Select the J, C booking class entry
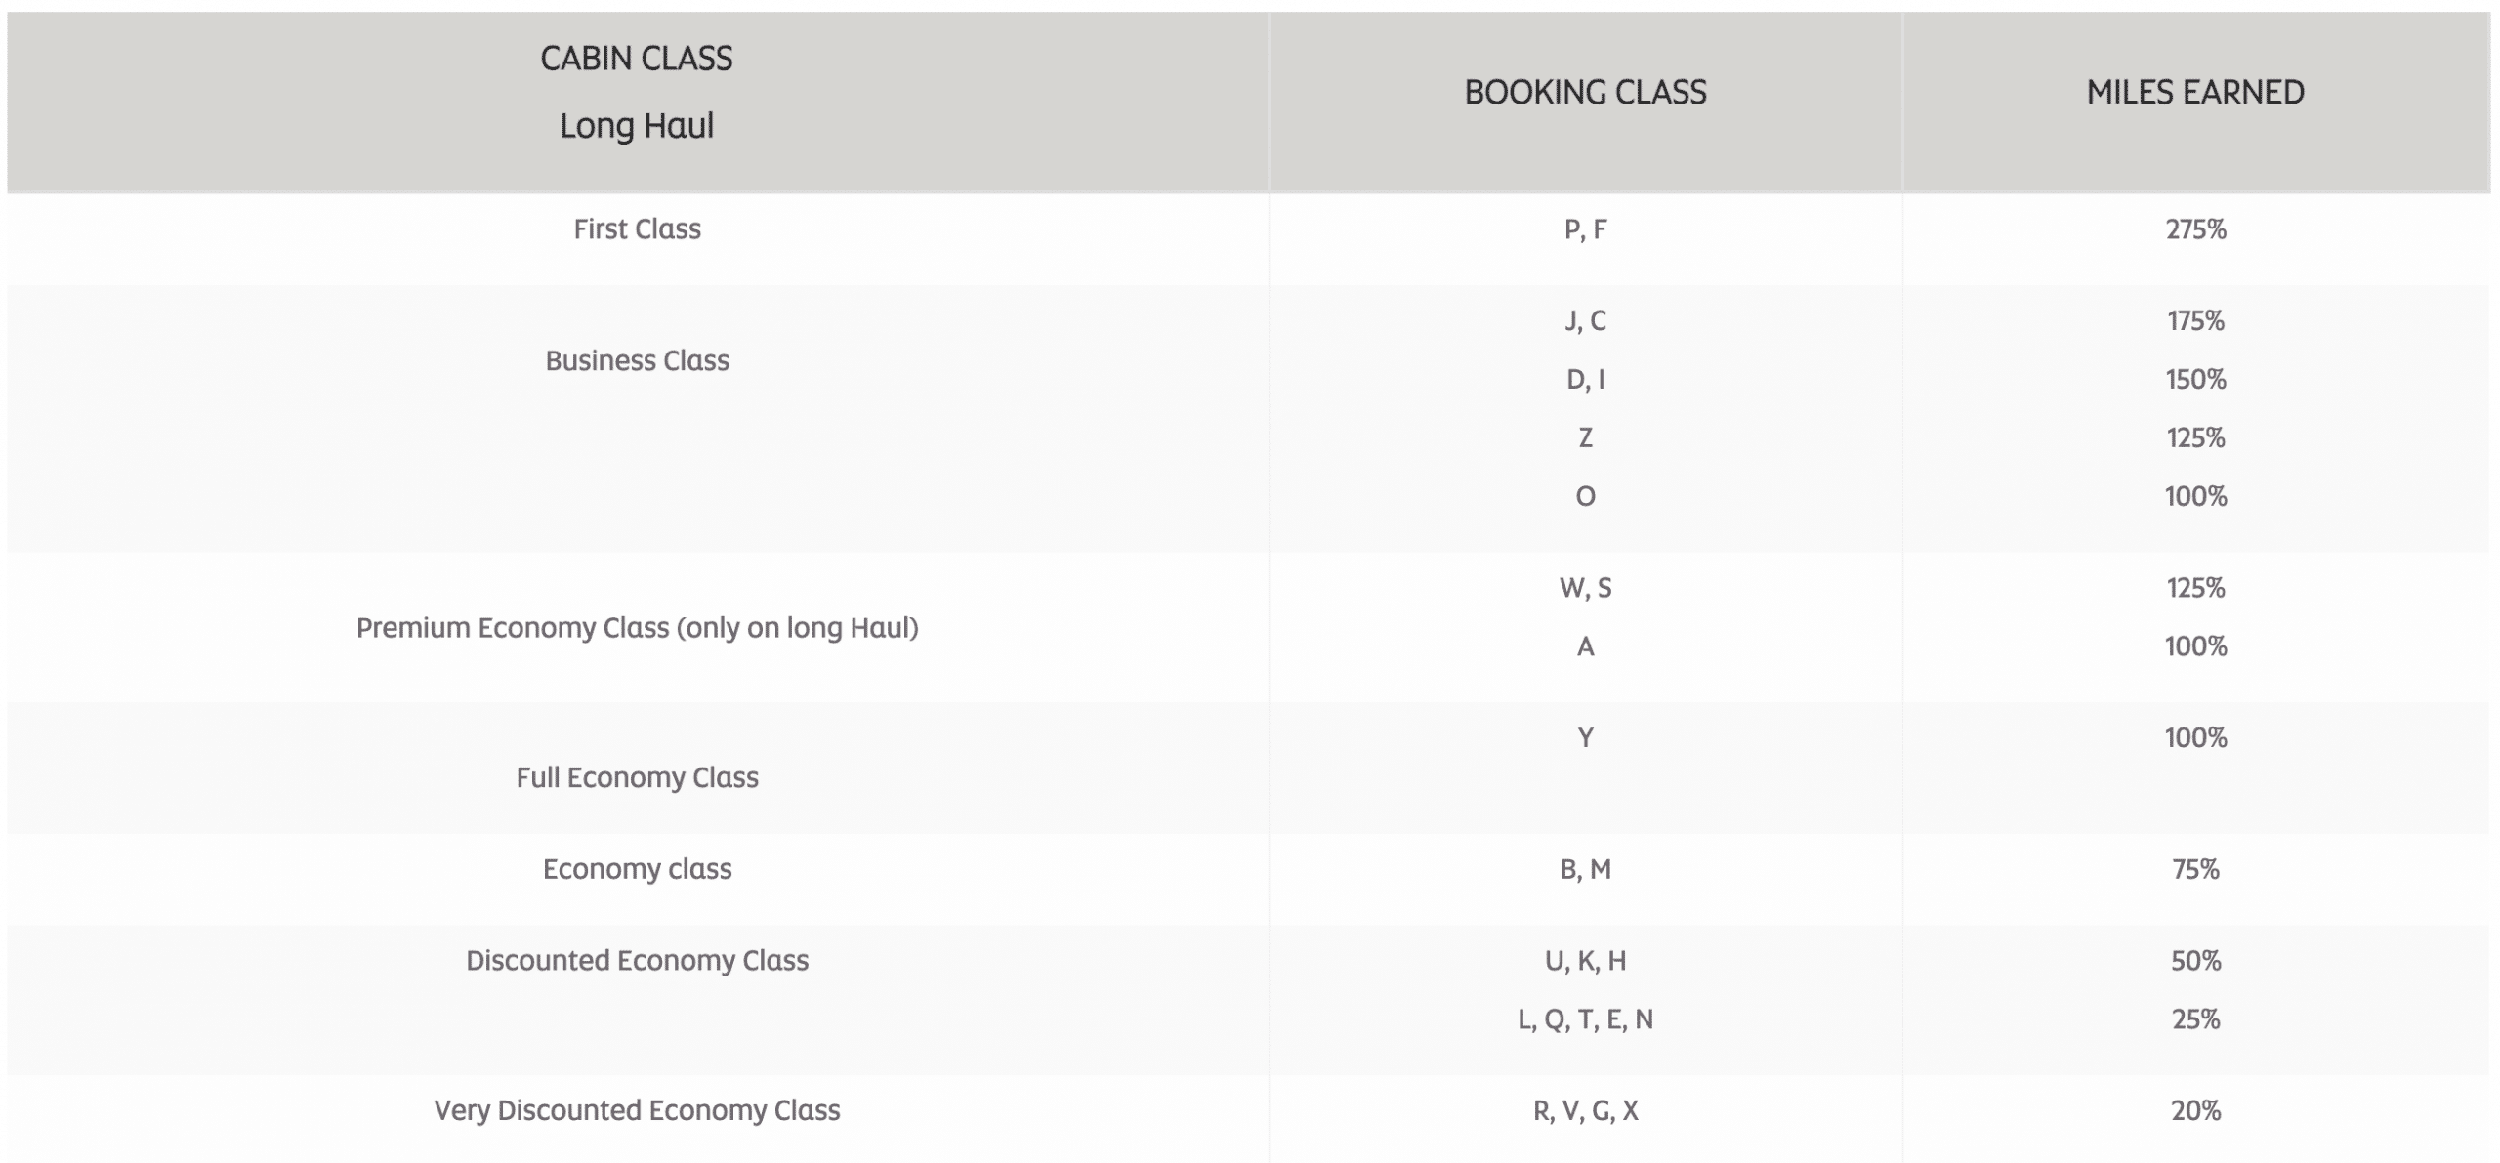The width and height of the screenshot is (2500, 1163). [x=1585, y=321]
